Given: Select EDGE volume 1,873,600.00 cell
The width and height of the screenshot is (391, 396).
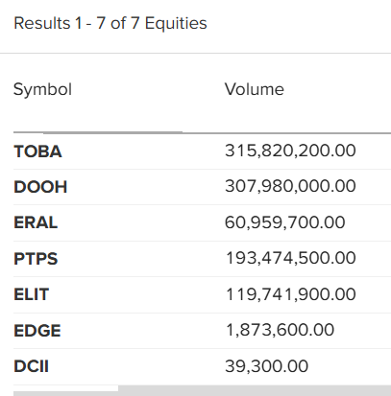Looking at the screenshot, I should pyautogui.click(x=280, y=330).
